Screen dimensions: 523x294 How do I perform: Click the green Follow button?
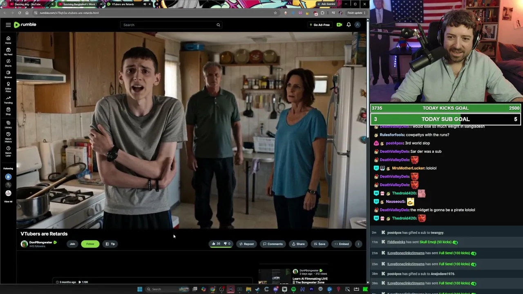click(90, 244)
